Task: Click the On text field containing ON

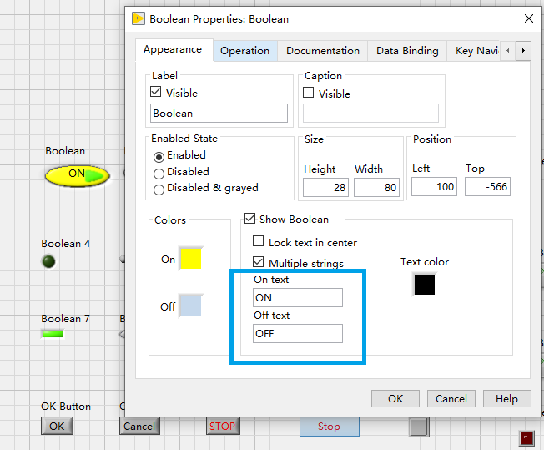Action: coord(298,297)
